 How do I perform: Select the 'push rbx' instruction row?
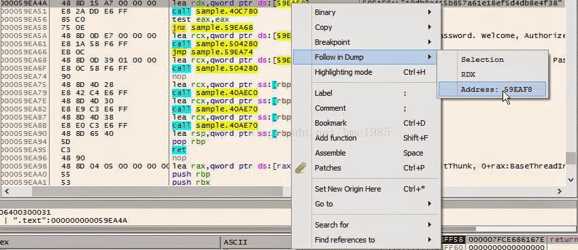[191, 182]
